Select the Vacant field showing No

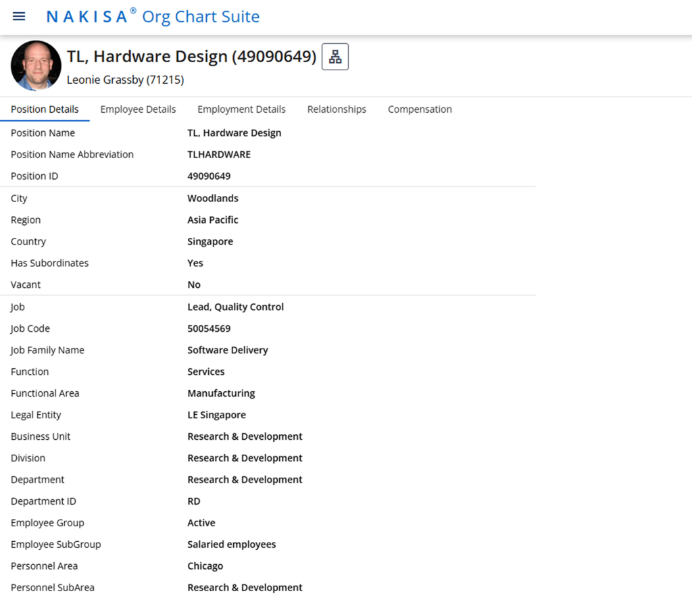click(x=193, y=284)
